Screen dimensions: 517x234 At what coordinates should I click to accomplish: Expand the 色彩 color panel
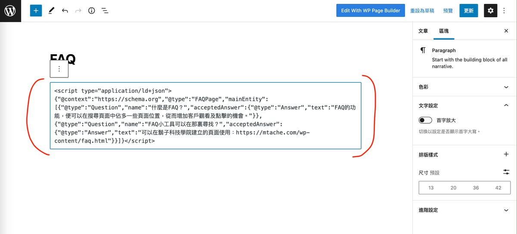pos(506,87)
